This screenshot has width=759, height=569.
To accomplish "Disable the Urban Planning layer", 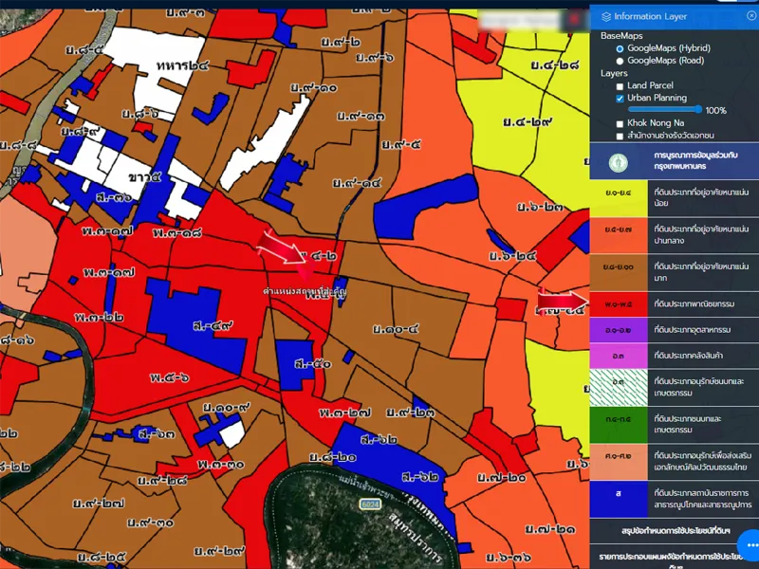I will click(620, 99).
